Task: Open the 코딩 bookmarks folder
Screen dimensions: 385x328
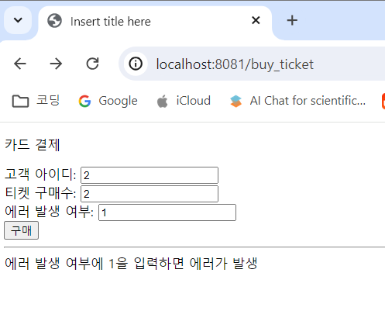Action: 36,101
